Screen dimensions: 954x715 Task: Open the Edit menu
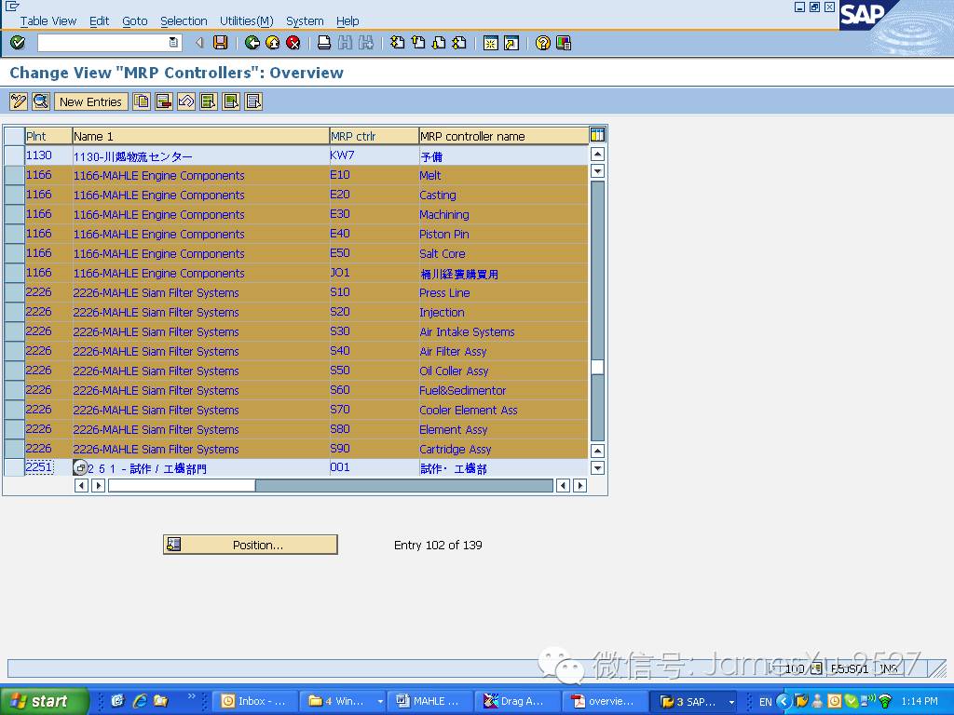coord(99,20)
